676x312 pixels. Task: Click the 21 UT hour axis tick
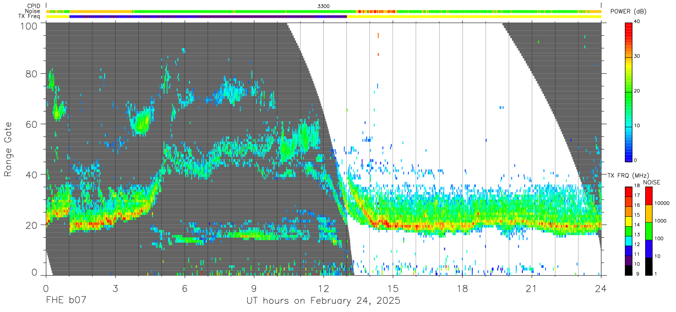[x=532, y=289]
